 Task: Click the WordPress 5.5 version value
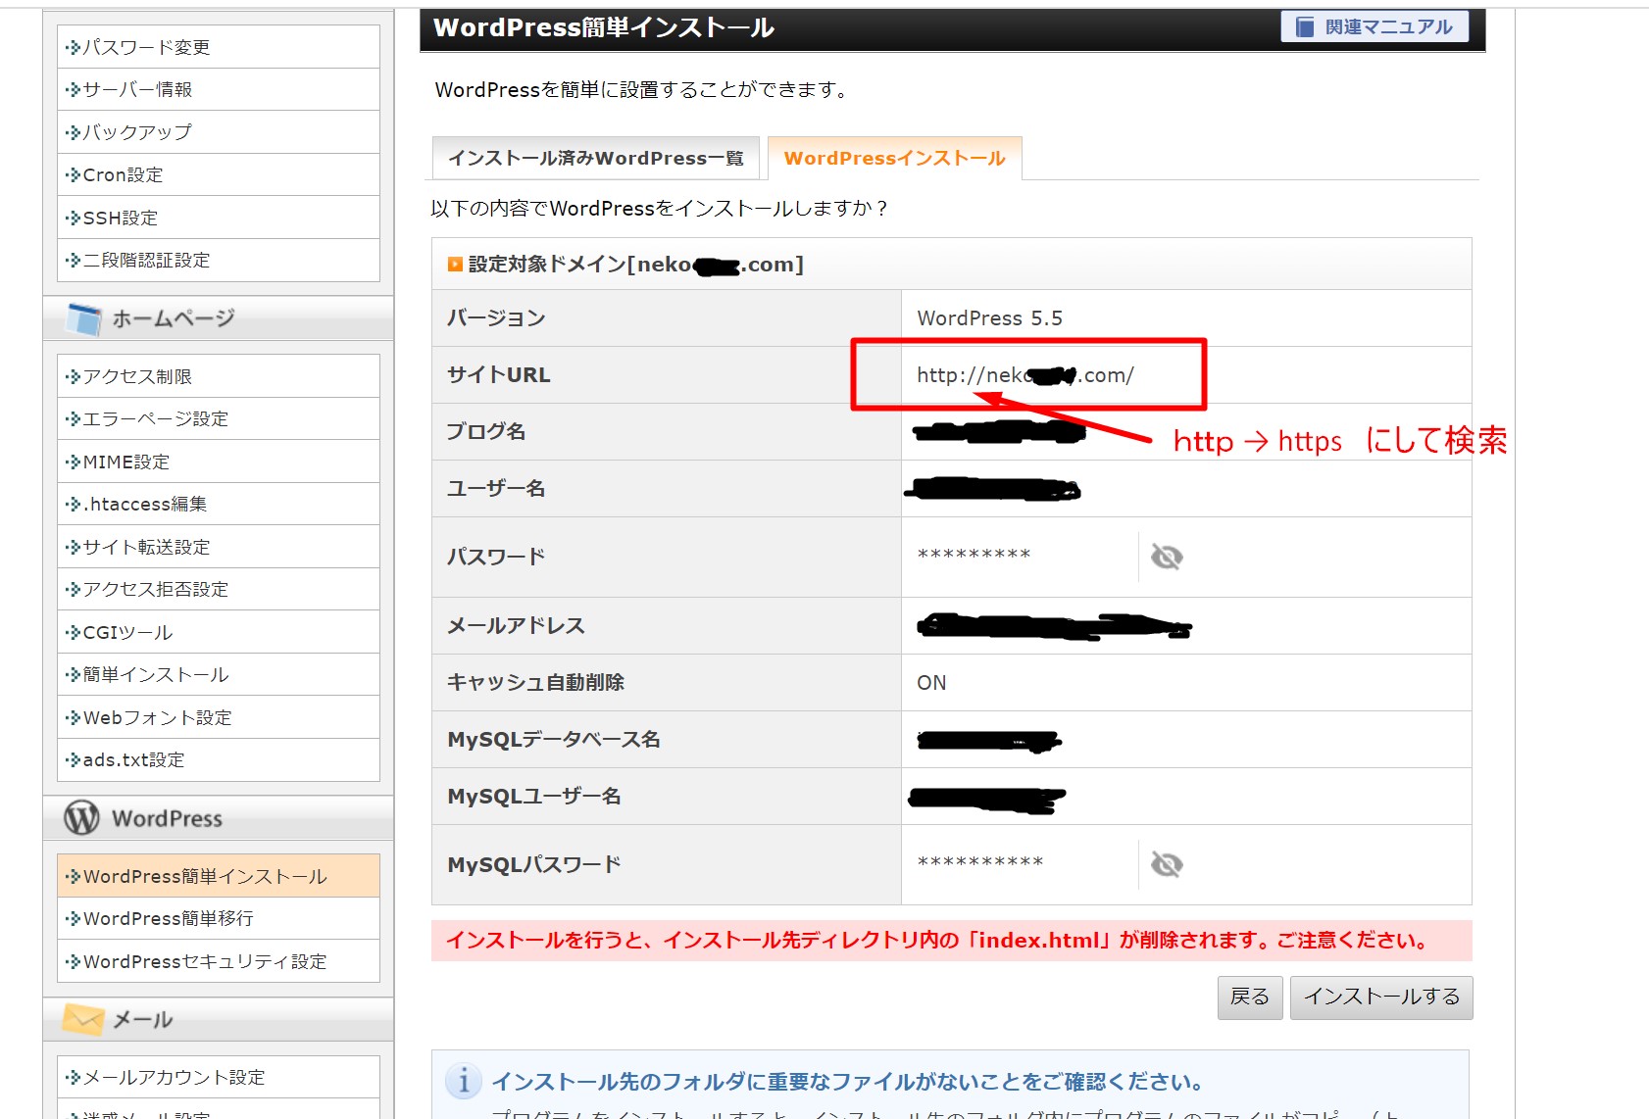989,318
